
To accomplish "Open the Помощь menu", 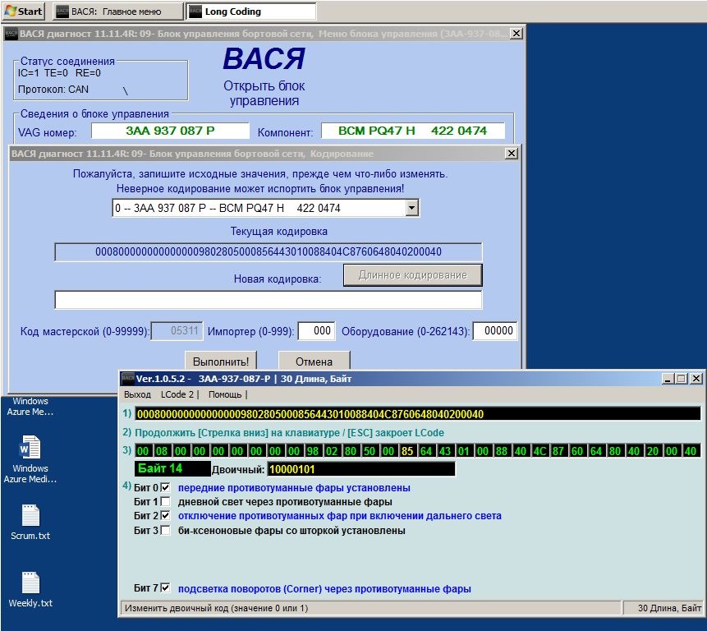I will [x=225, y=394].
